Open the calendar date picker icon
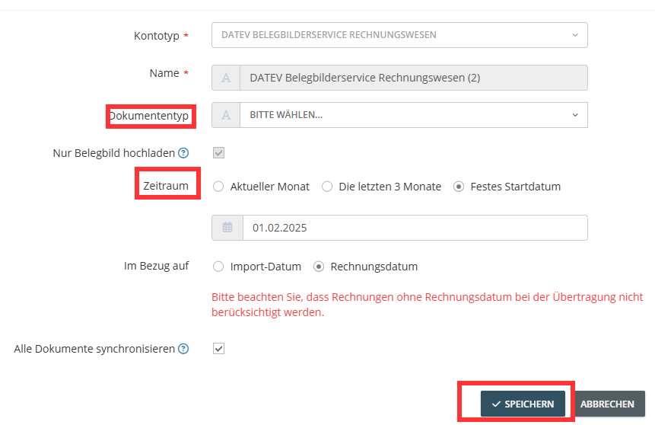Image resolution: width=655 pixels, height=425 pixels. [227, 228]
